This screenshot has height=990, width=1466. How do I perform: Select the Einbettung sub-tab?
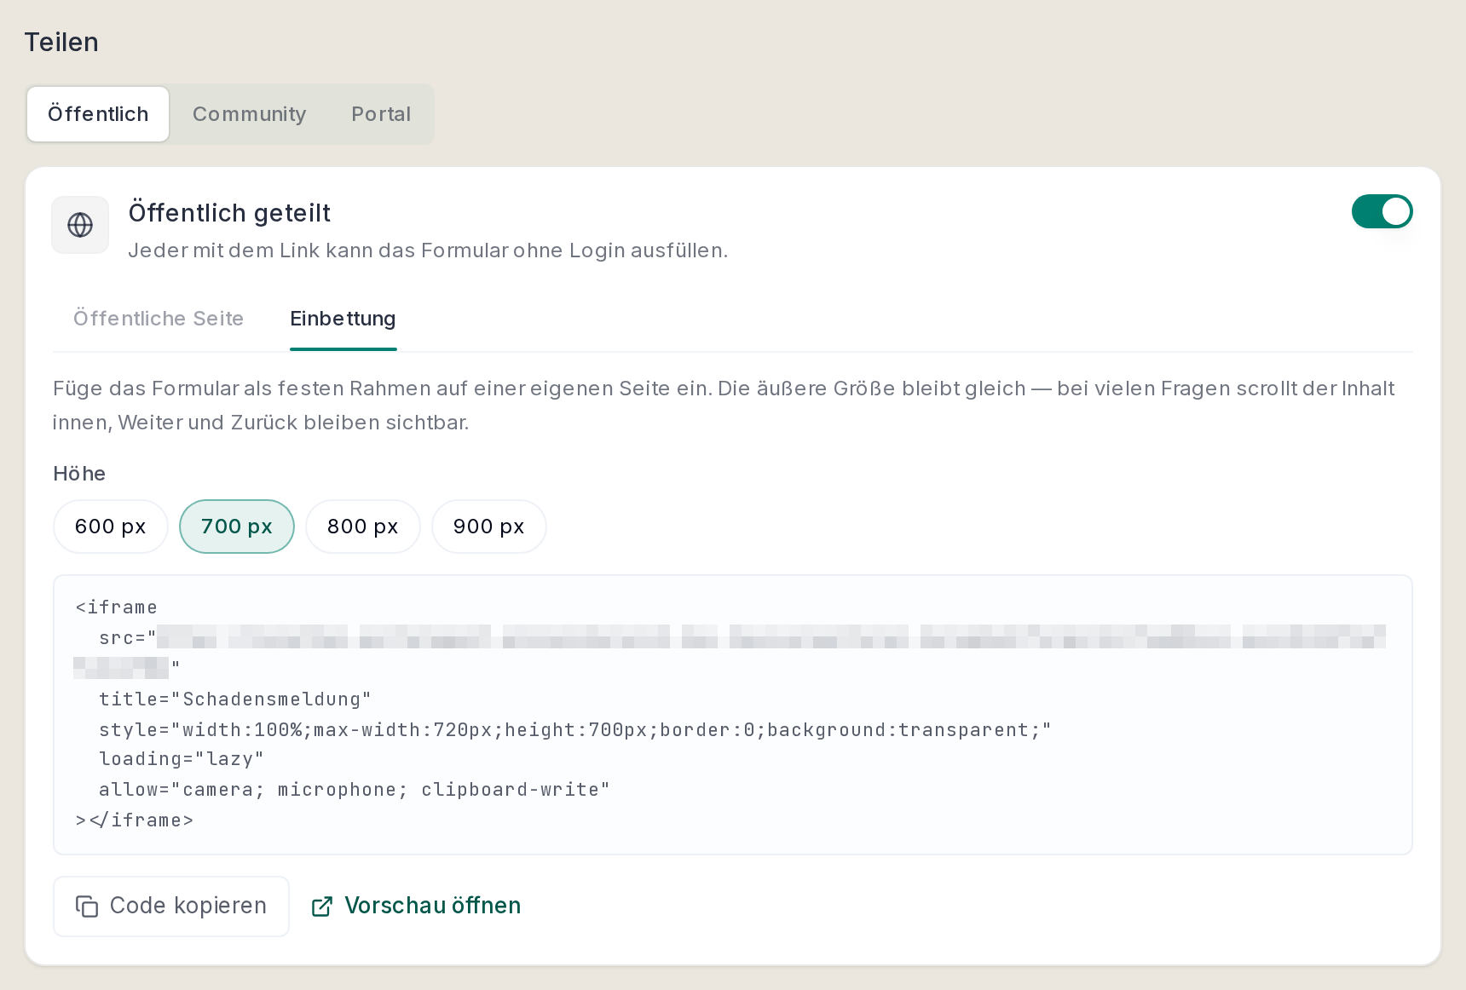(343, 319)
